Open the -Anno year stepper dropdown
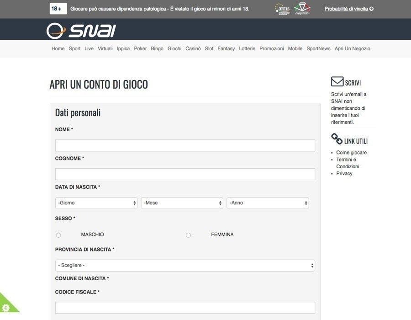411x320 pixels. pos(267,202)
